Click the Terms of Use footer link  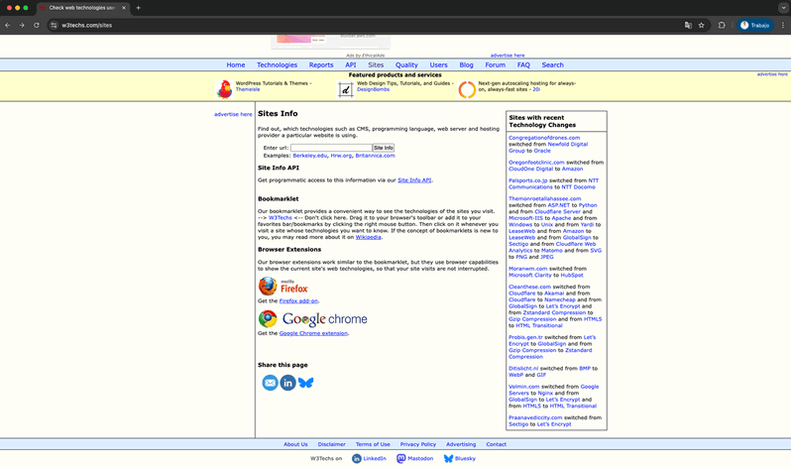coord(373,445)
